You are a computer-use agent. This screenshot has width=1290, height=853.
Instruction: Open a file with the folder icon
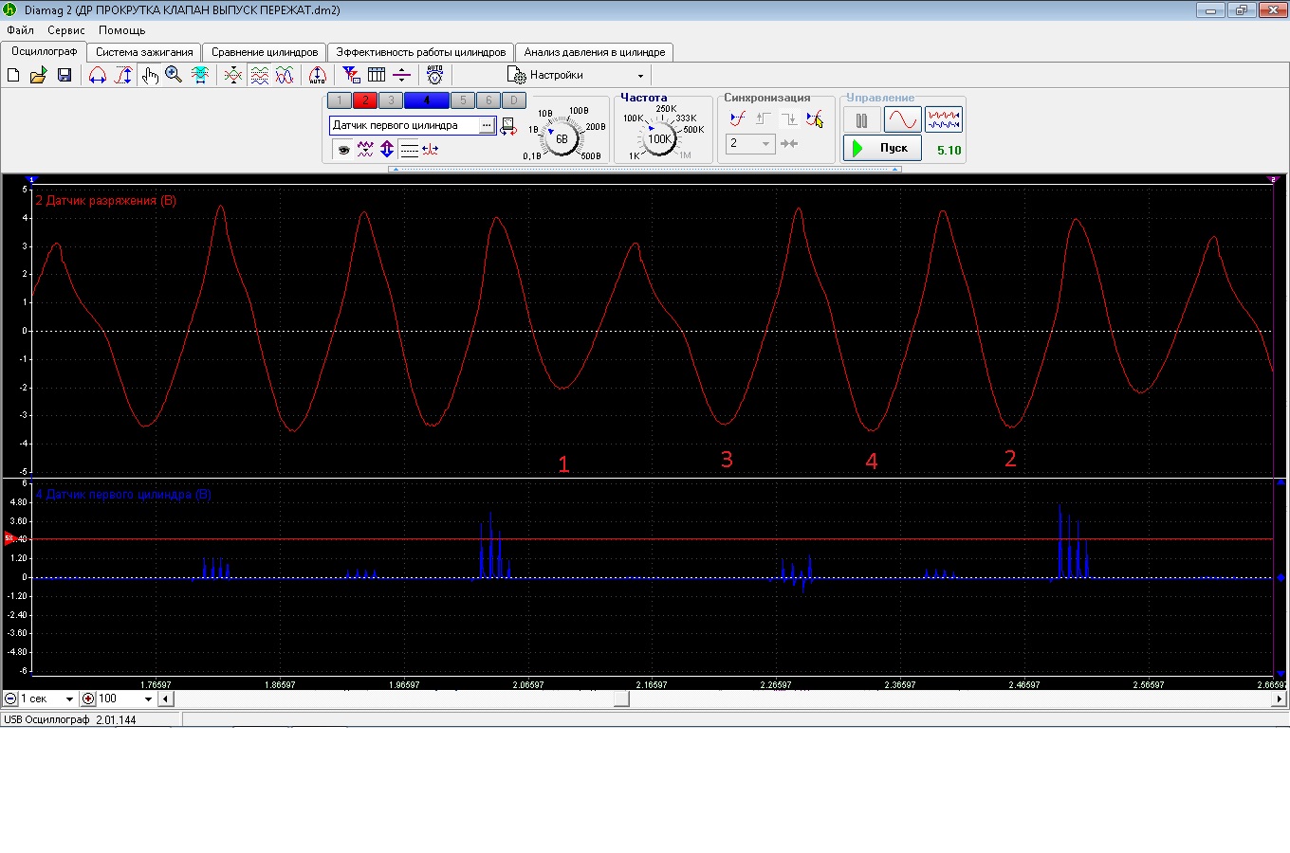(x=38, y=75)
